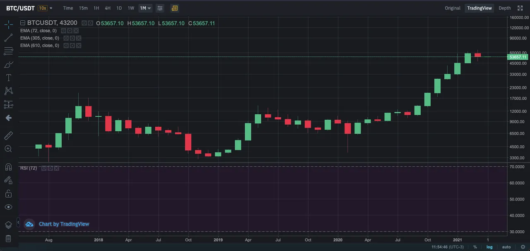Remove the EMA 305 indicator
Viewport: 530px width, 251px height.
click(78, 38)
